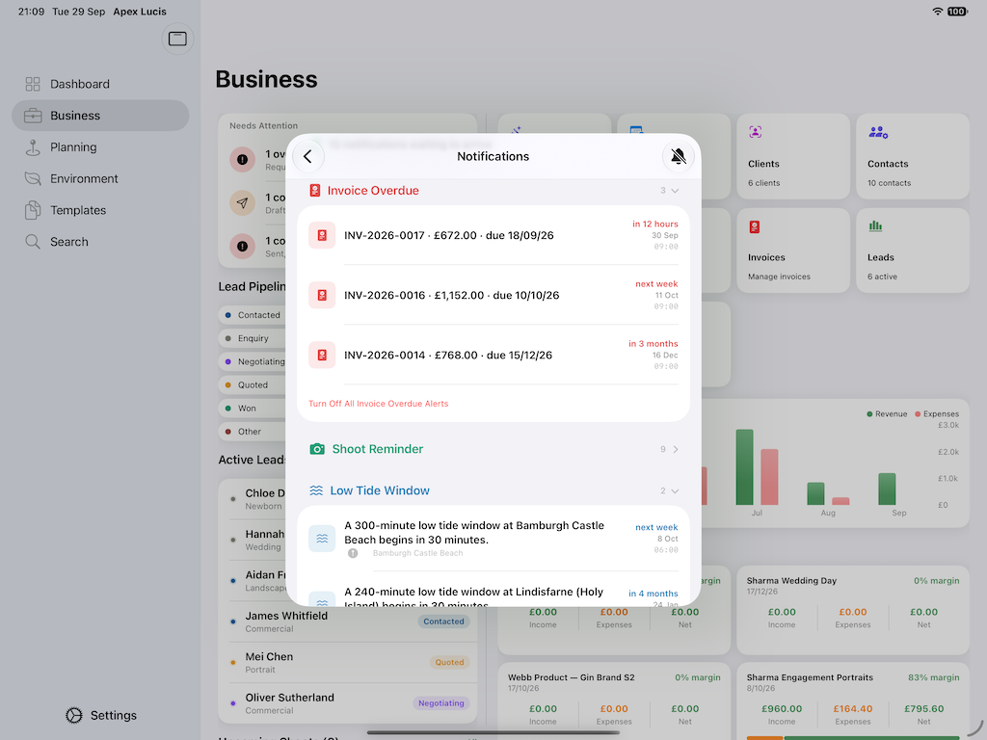Collapse the Invoice Overdue section
The height and width of the screenshot is (740, 987).
(x=675, y=191)
